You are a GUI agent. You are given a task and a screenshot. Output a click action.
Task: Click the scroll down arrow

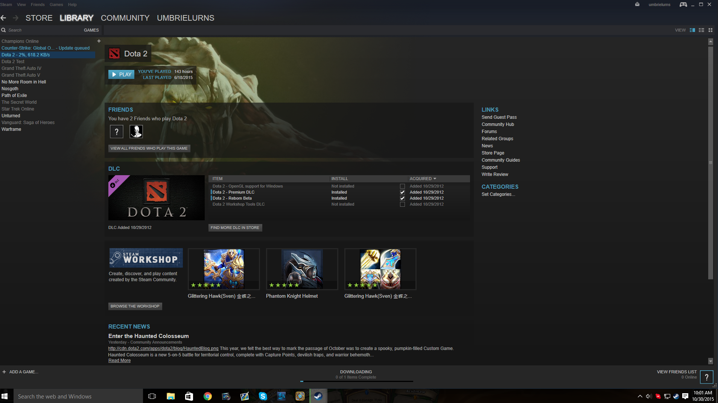pyautogui.click(x=710, y=361)
